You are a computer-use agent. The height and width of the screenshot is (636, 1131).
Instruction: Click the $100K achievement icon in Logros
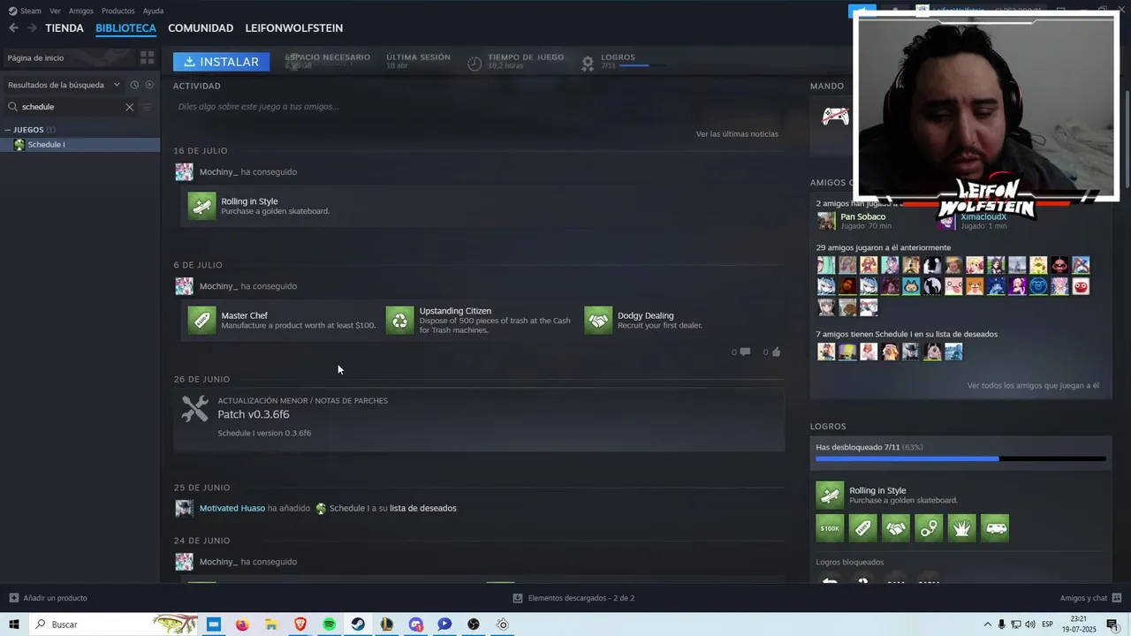click(830, 528)
